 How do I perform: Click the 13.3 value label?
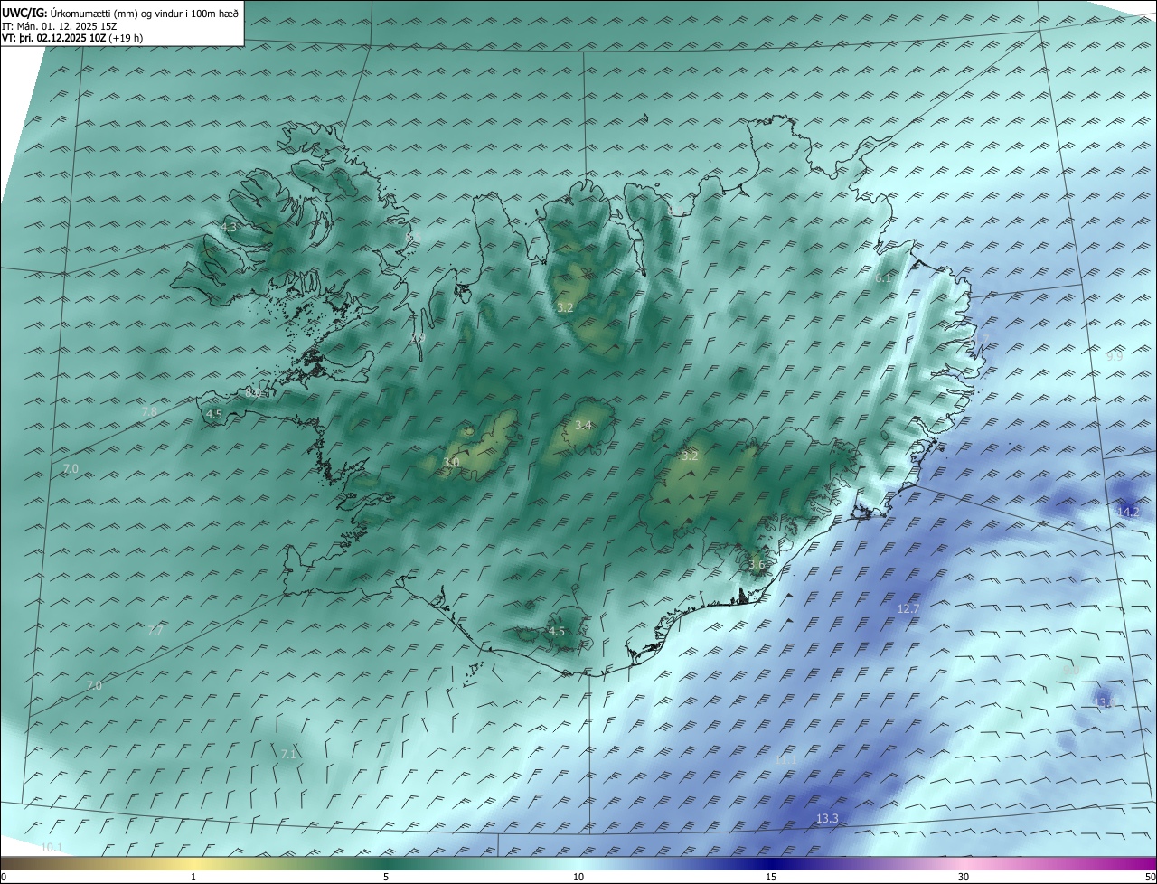pyautogui.click(x=827, y=819)
